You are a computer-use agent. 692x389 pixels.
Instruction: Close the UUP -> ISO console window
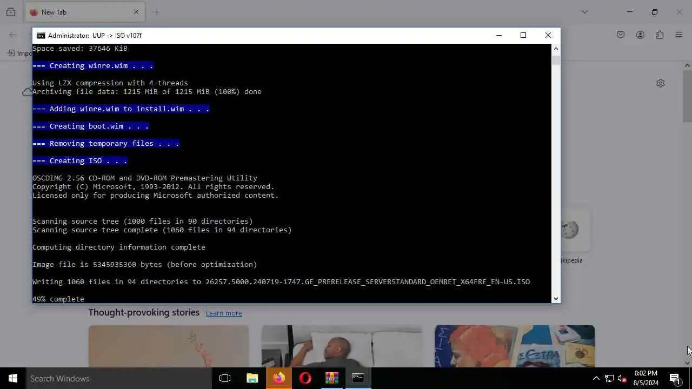tap(548, 35)
